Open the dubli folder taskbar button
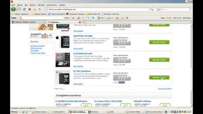Screen dimensions: 203x114 (116, 112)
